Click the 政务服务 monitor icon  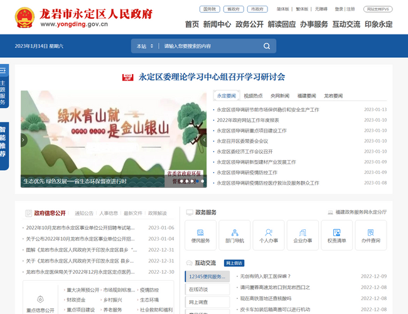190,212
